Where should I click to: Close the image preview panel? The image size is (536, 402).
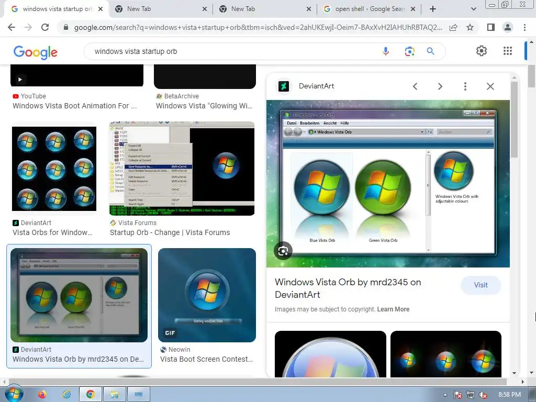tap(490, 86)
